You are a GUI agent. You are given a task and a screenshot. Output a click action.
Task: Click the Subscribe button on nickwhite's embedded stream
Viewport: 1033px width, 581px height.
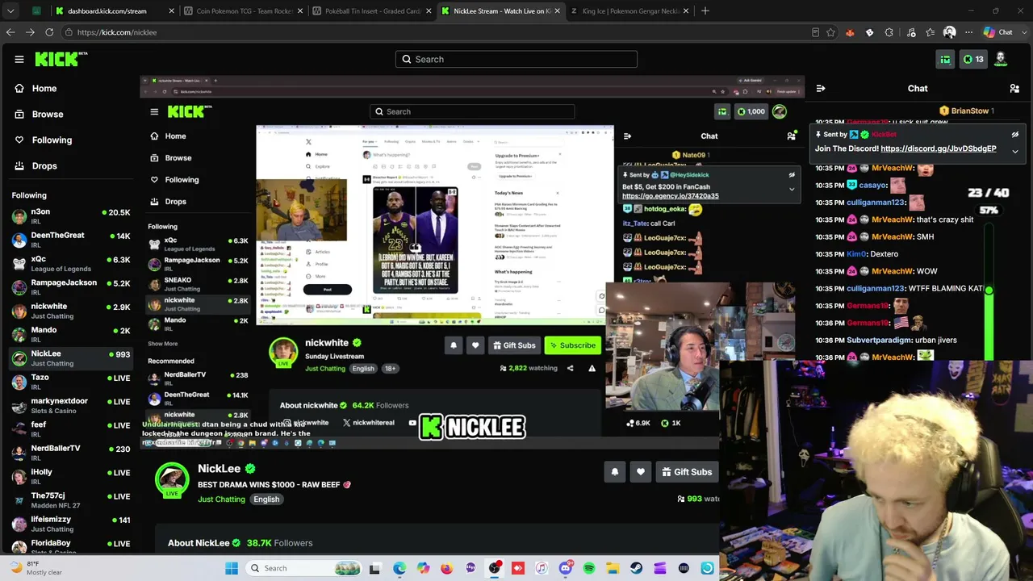pos(573,345)
